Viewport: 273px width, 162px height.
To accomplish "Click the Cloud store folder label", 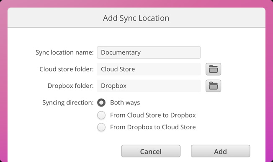I will coord(67,69).
